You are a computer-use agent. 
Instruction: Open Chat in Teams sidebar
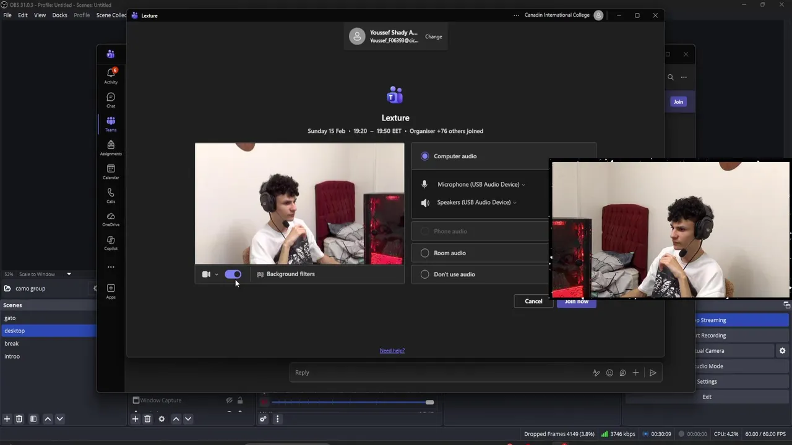click(111, 100)
